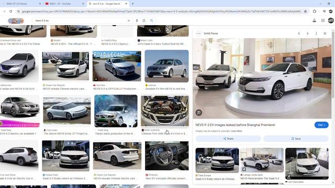Open Autocar silver Saab front thumbnail

pos(166,66)
